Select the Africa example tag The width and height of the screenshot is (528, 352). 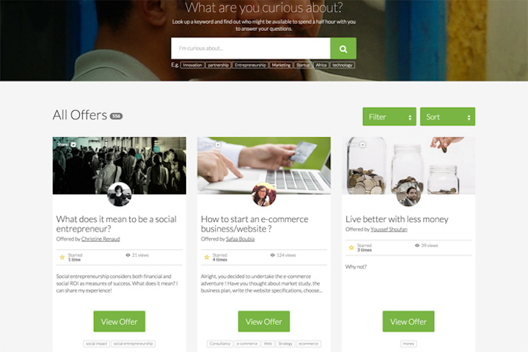click(x=321, y=65)
